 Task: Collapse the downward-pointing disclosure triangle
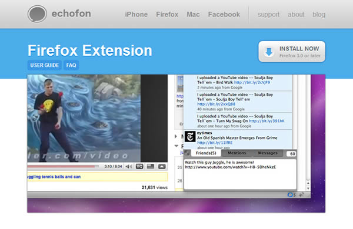pyautogui.click(x=176, y=146)
